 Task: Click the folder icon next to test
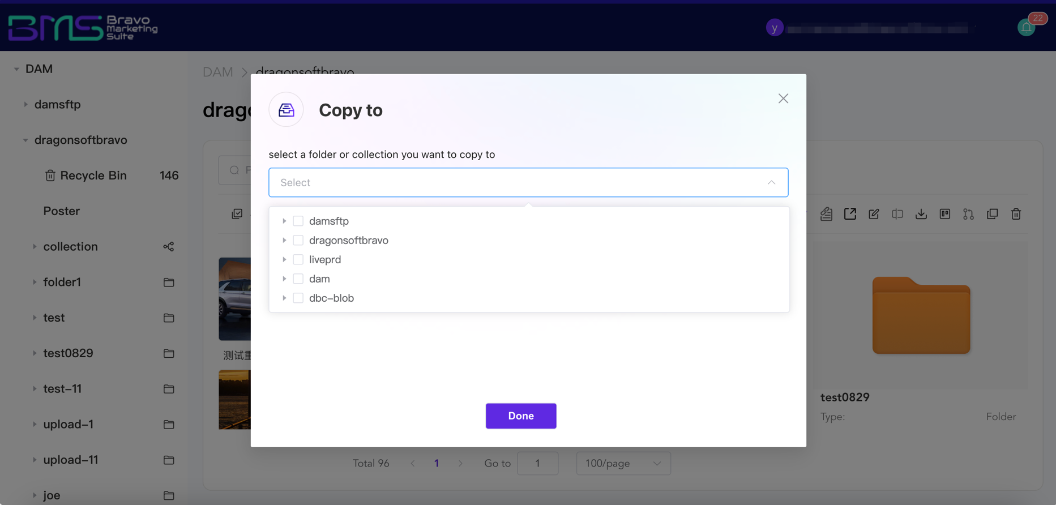pos(169,318)
